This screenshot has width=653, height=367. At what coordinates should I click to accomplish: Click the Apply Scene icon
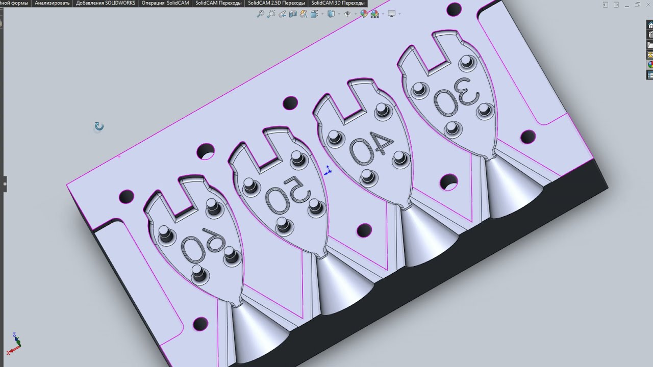374,14
